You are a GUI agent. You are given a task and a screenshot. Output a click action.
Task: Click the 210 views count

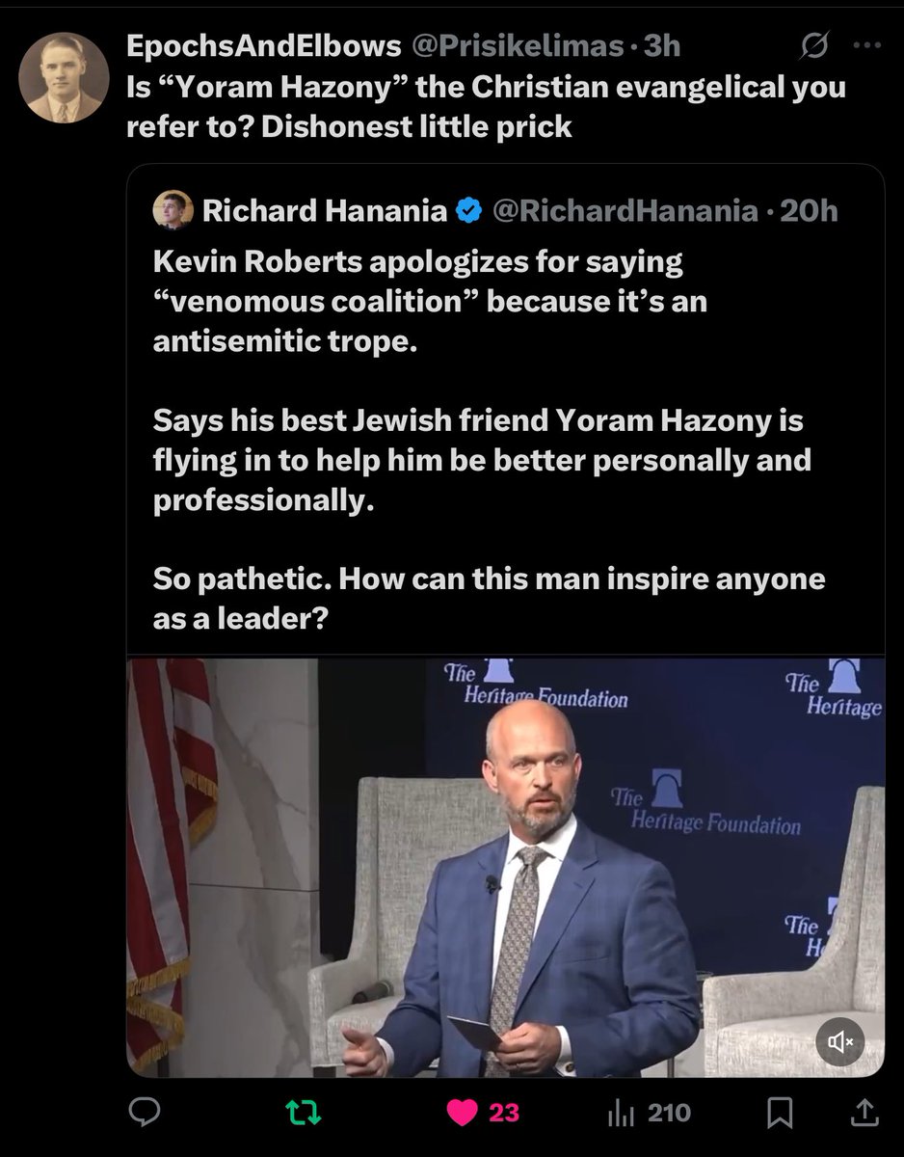[x=669, y=1114]
